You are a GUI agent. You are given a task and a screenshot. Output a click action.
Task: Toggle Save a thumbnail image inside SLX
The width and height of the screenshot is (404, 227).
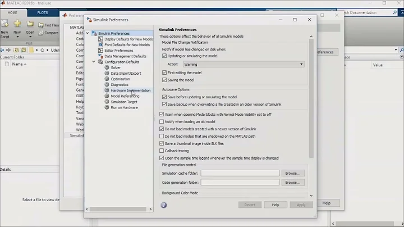click(x=162, y=143)
